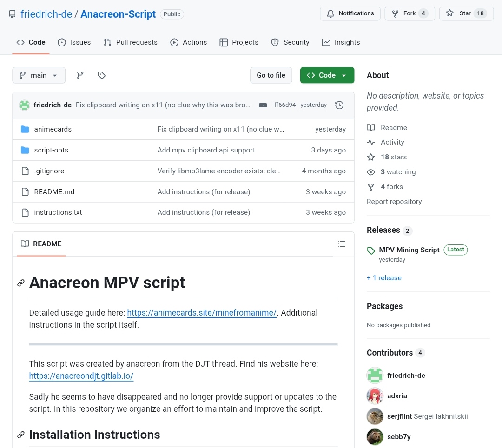Open the Actions tab
This screenshot has height=448, width=502.
pyautogui.click(x=189, y=42)
